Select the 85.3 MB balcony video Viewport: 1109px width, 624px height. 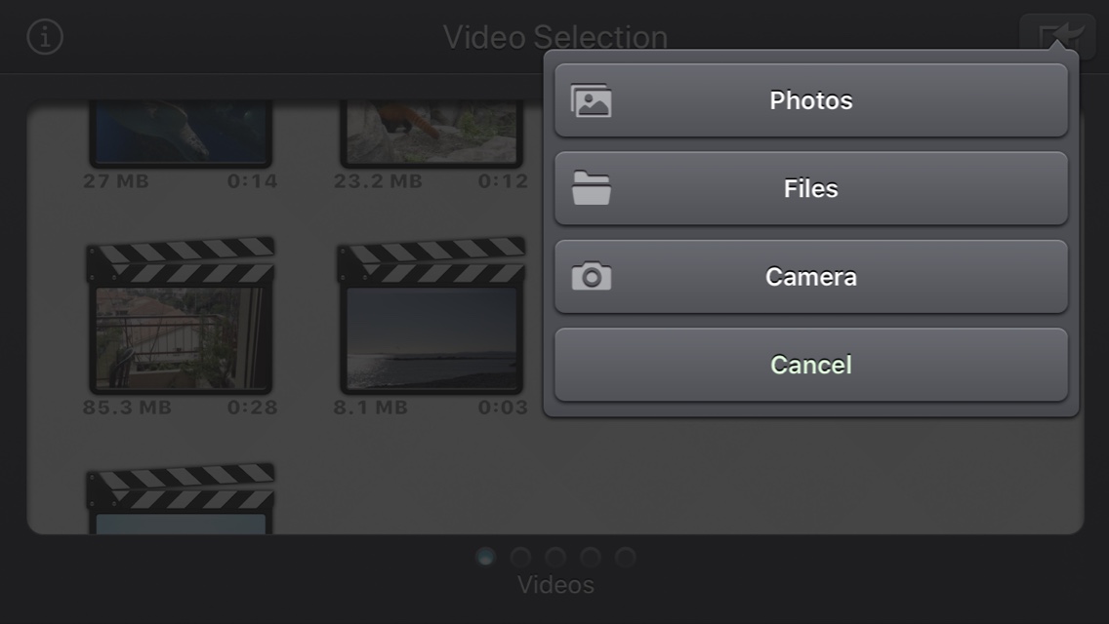[x=181, y=316]
